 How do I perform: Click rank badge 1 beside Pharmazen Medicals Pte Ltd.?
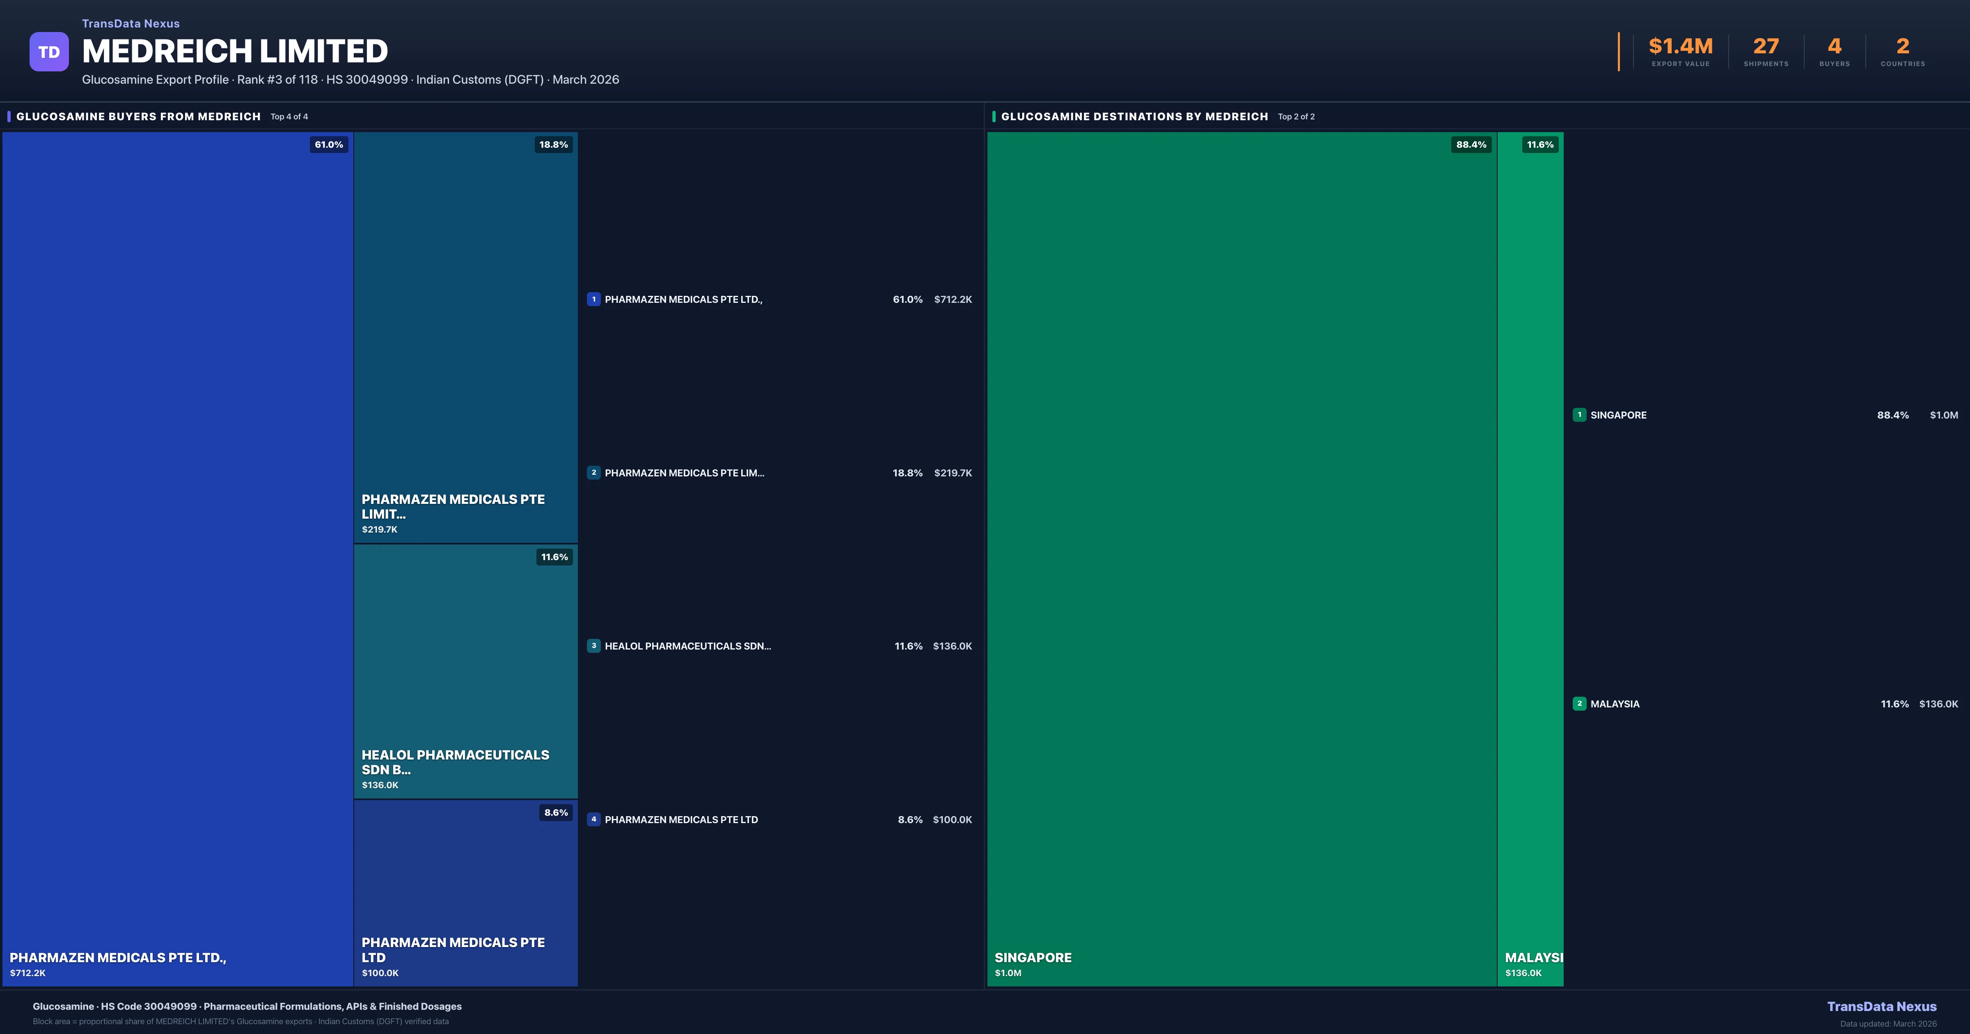pyautogui.click(x=593, y=299)
